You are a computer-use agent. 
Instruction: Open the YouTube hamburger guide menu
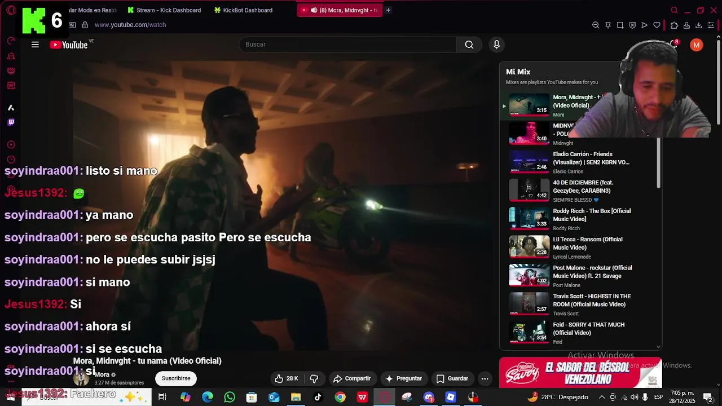click(35, 45)
